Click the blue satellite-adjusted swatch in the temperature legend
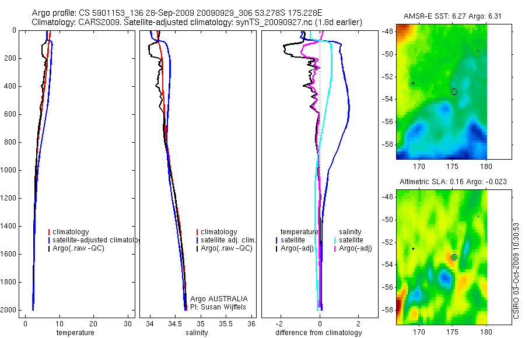 [49, 240]
